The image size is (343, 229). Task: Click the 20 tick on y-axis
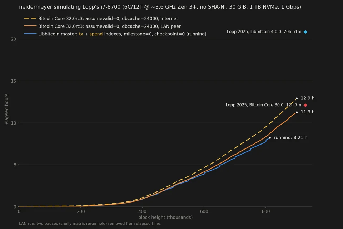[x=14, y=39]
